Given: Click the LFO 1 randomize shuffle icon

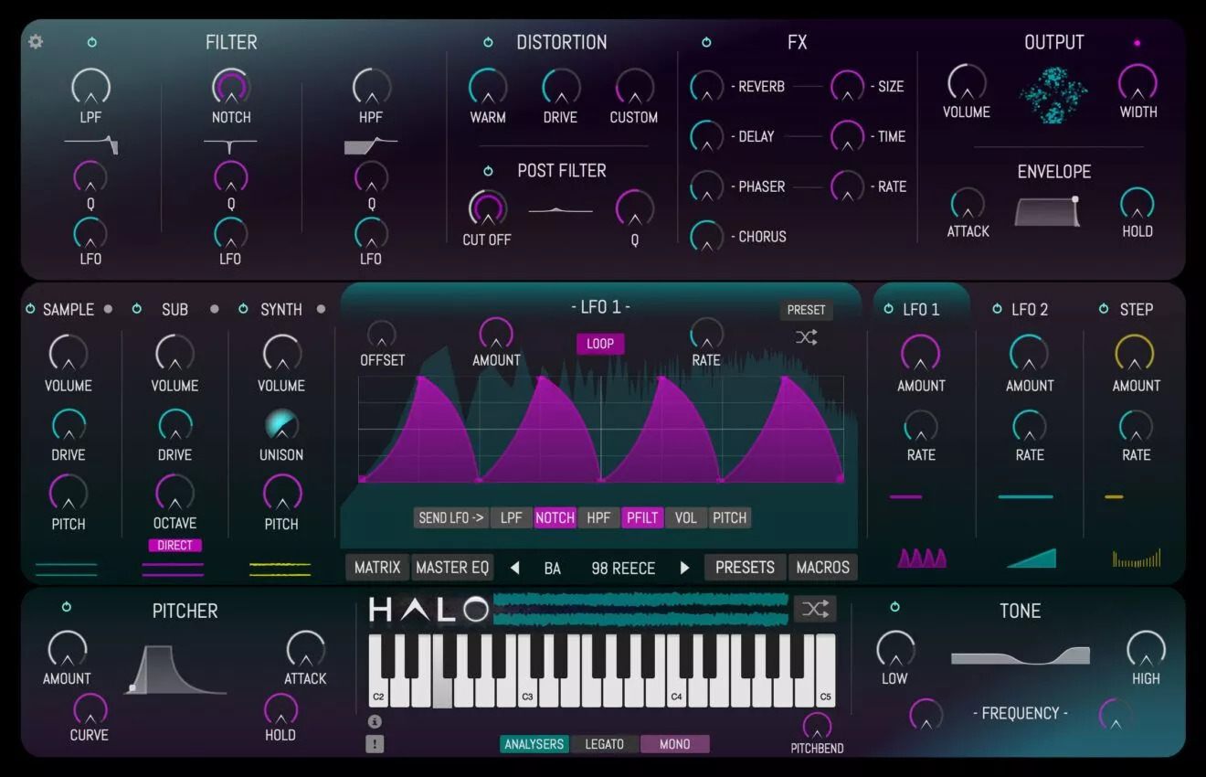Looking at the screenshot, I should [x=806, y=337].
